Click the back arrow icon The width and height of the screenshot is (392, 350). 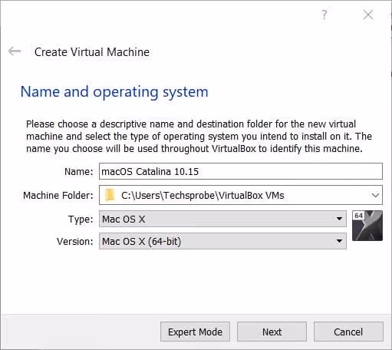15,51
